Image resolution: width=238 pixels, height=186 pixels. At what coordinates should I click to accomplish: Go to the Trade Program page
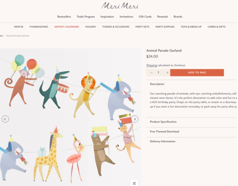[86, 17]
